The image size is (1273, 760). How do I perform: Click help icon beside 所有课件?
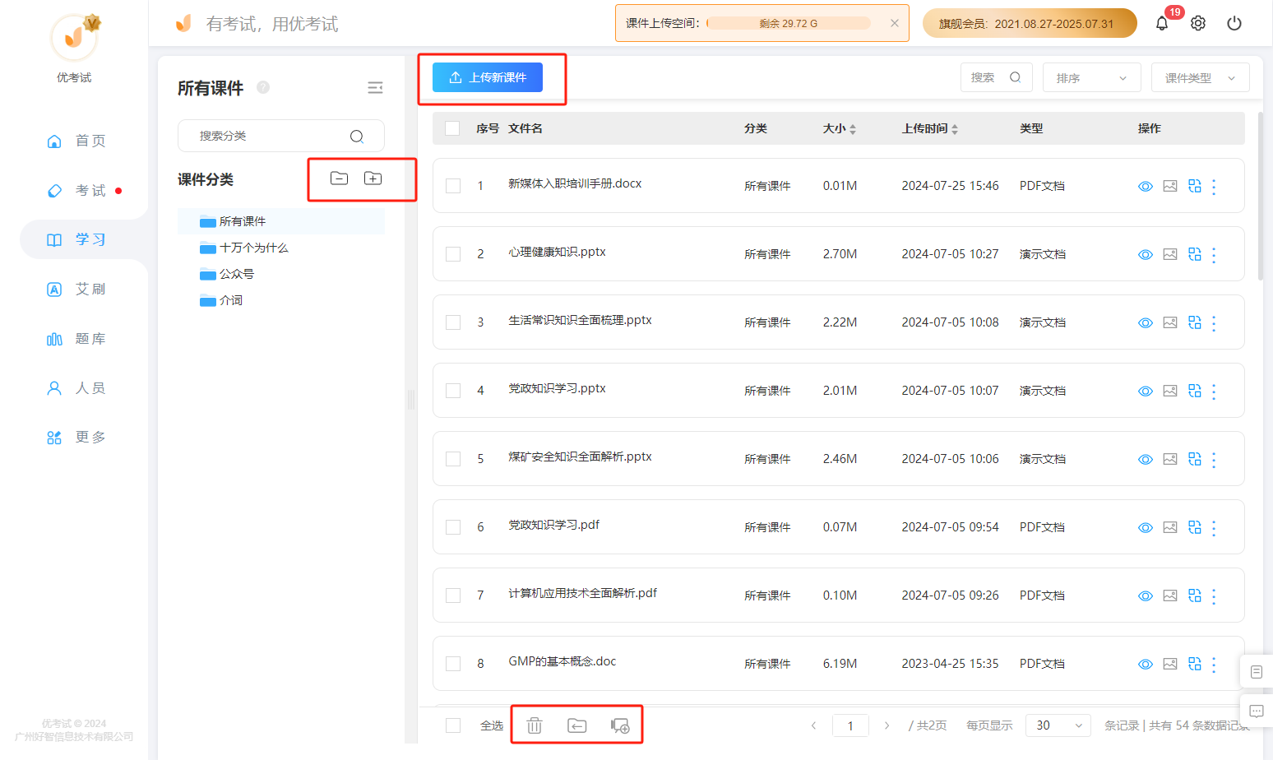pyautogui.click(x=263, y=87)
